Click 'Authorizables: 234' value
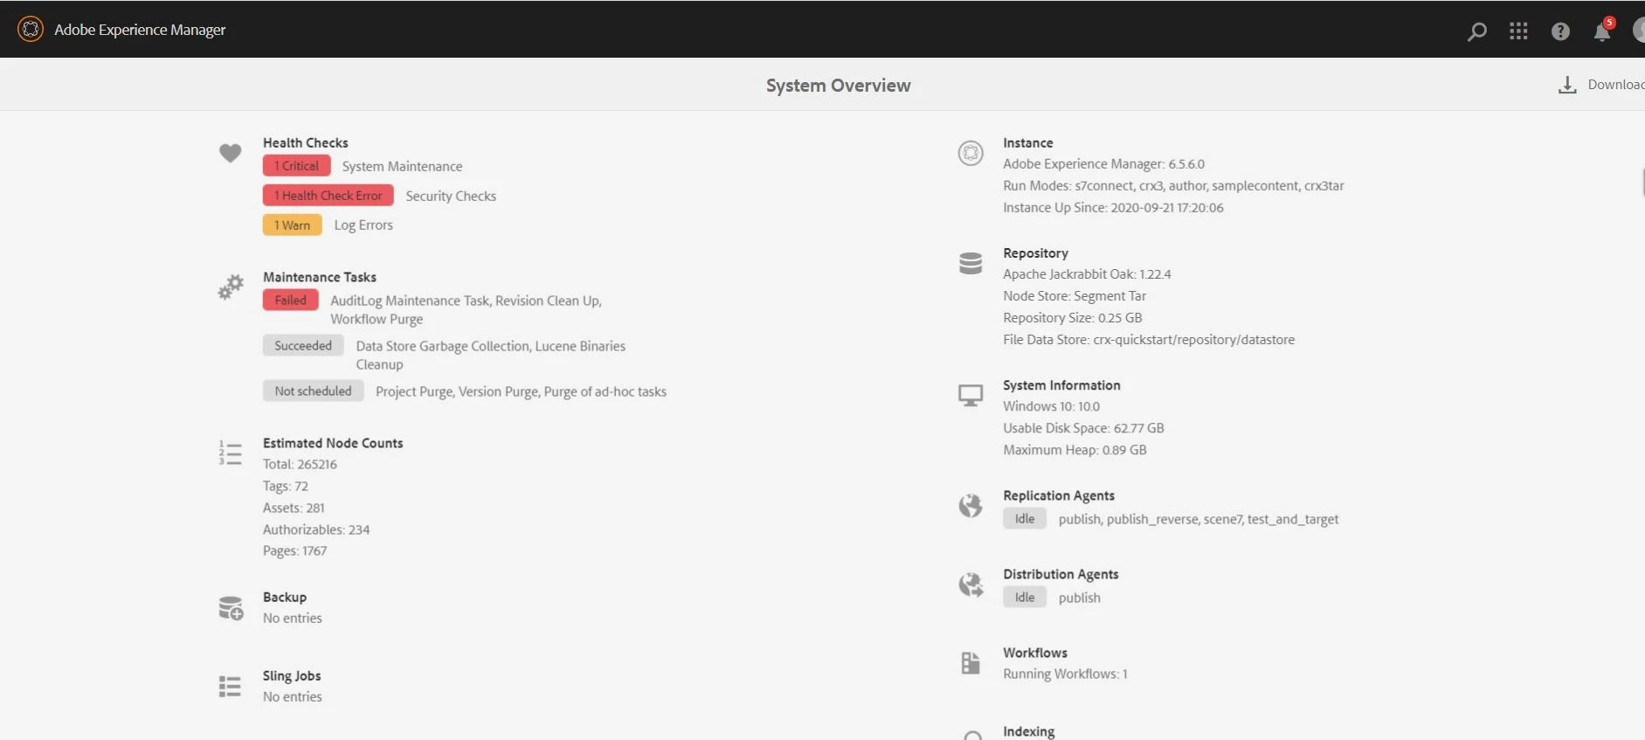 (316, 529)
